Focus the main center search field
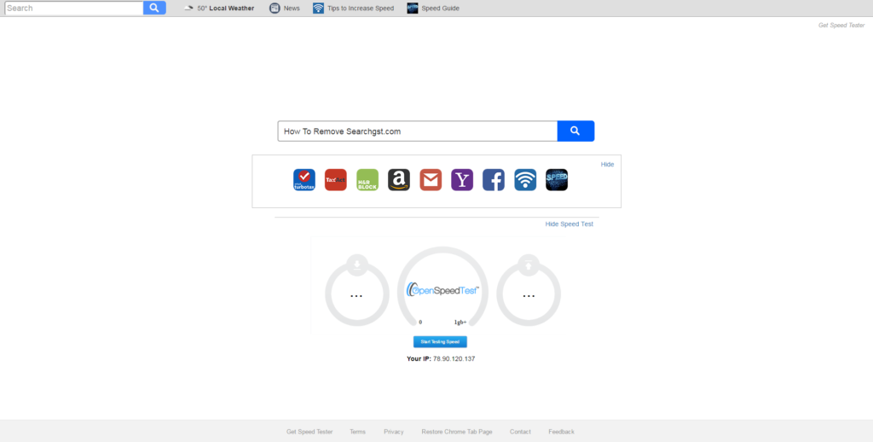 point(417,131)
